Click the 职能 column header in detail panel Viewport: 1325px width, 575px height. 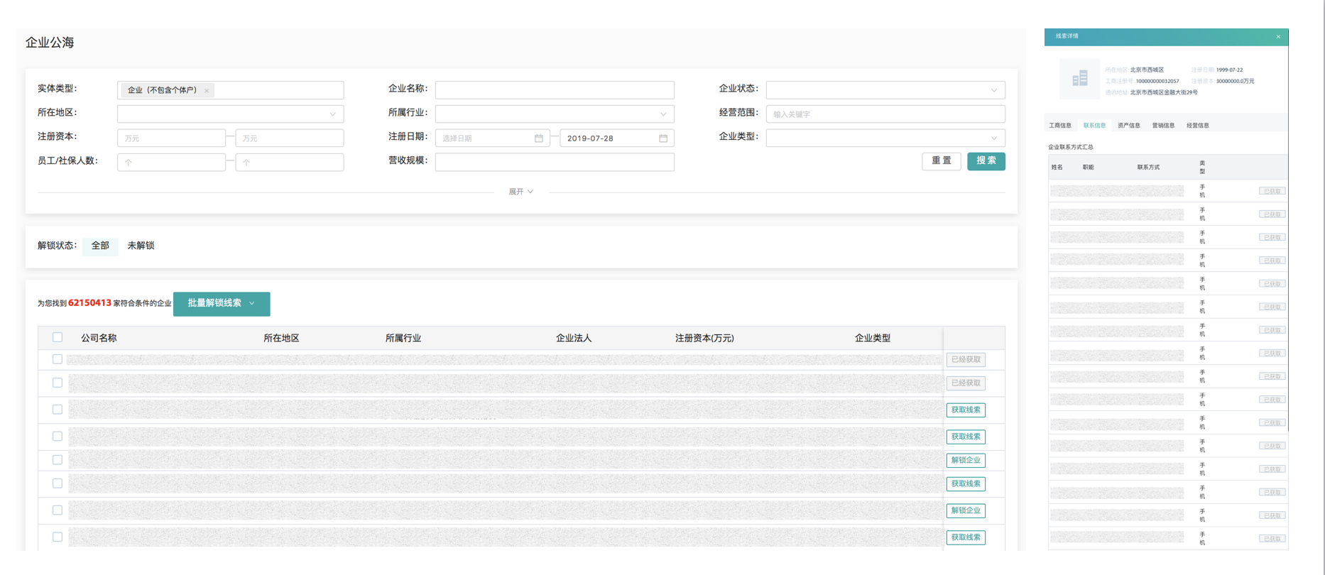pos(1089,168)
